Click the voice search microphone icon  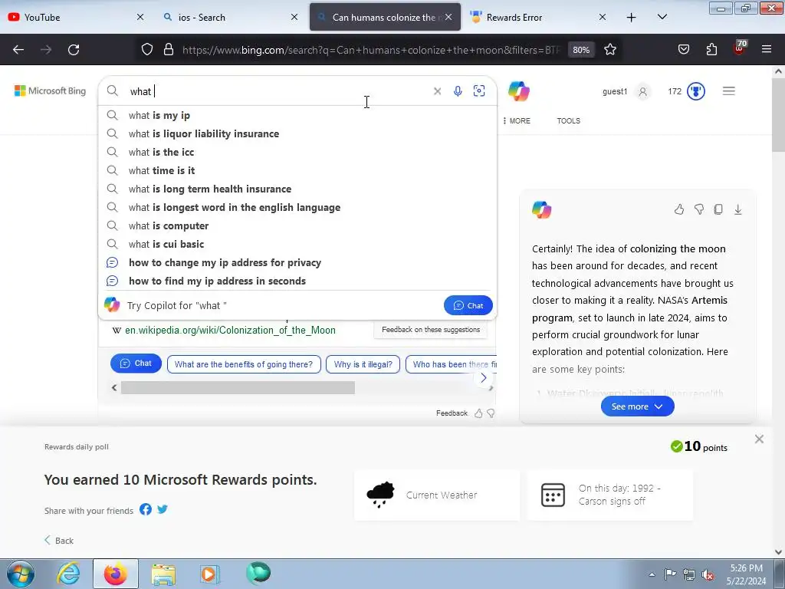pos(458,91)
